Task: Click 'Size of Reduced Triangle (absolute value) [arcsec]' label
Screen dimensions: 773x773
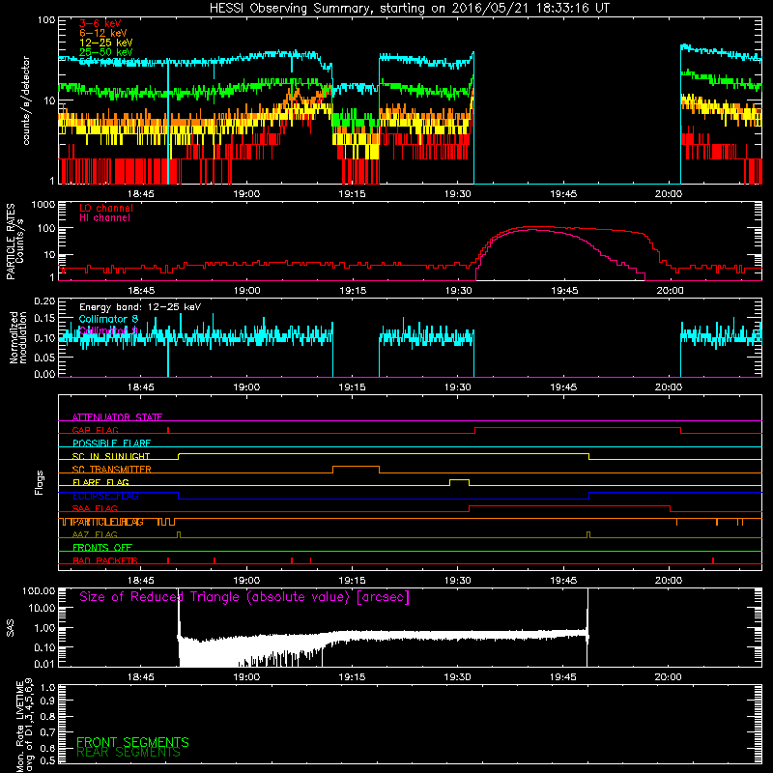Action: point(244,597)
